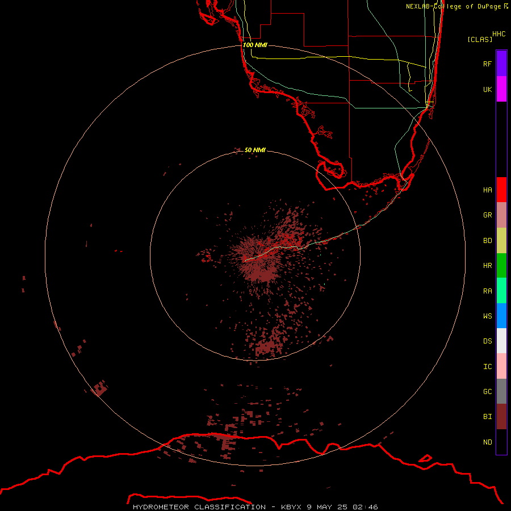Viewport: 511px width, 511px height.
Task: Click the RA legend label
Action: point(487,291)
